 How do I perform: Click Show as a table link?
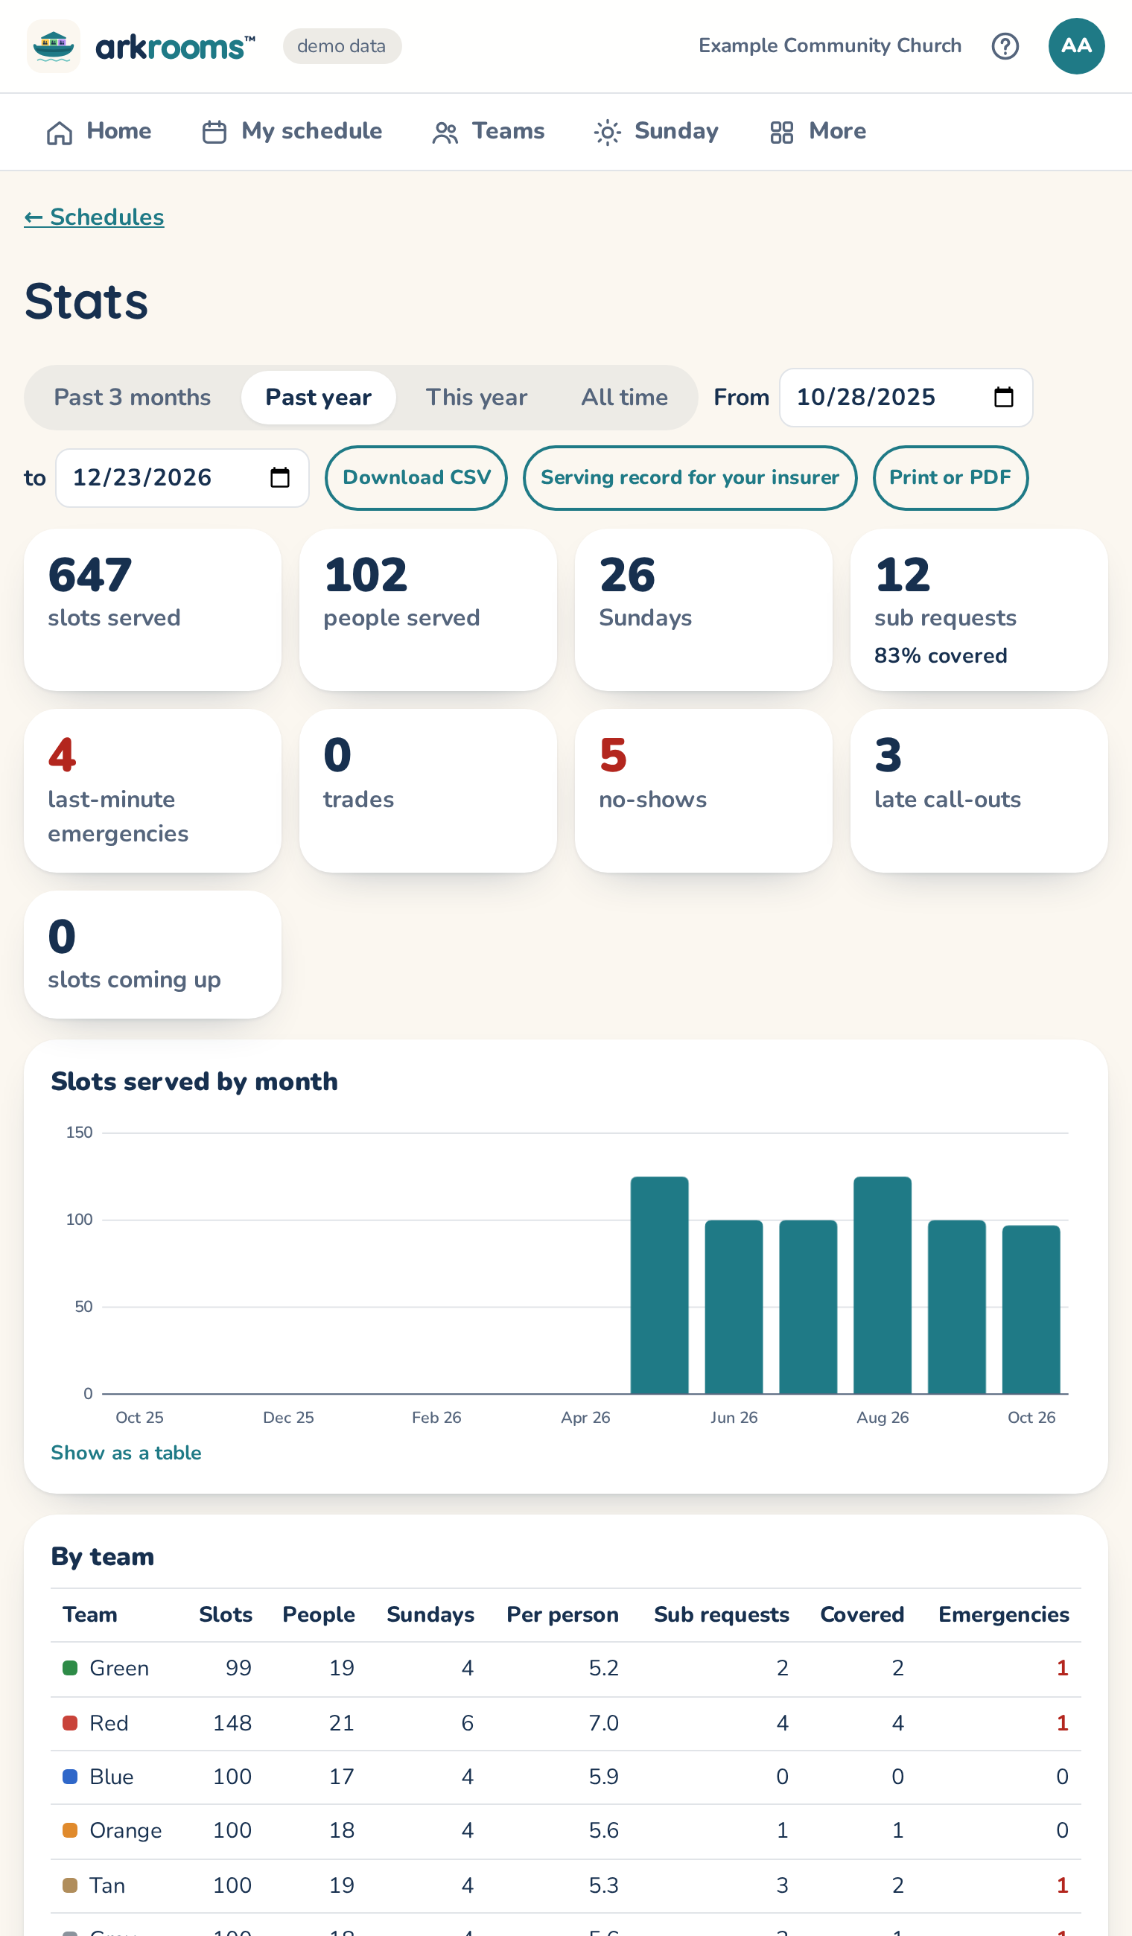click(x=126, y=1453)
